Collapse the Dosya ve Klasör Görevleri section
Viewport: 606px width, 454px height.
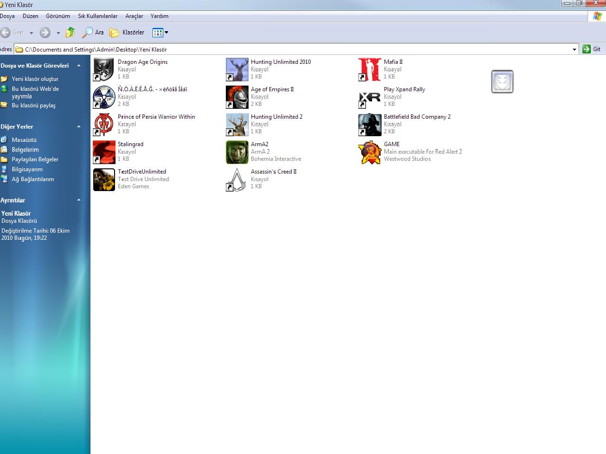coord(79,66)
